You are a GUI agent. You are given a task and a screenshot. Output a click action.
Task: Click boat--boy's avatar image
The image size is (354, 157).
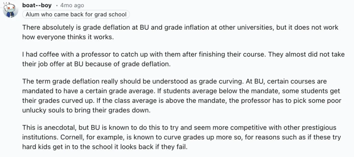click(x=10, y=10)
